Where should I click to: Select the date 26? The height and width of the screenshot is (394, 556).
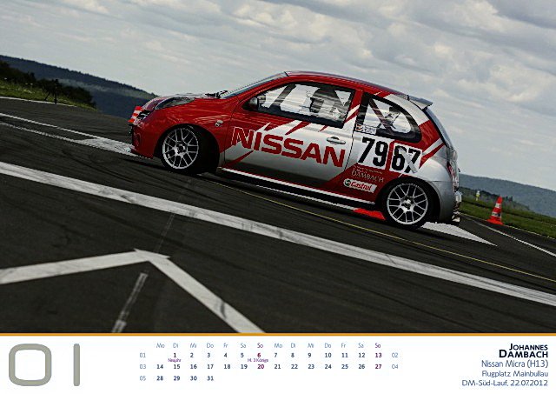361,367
